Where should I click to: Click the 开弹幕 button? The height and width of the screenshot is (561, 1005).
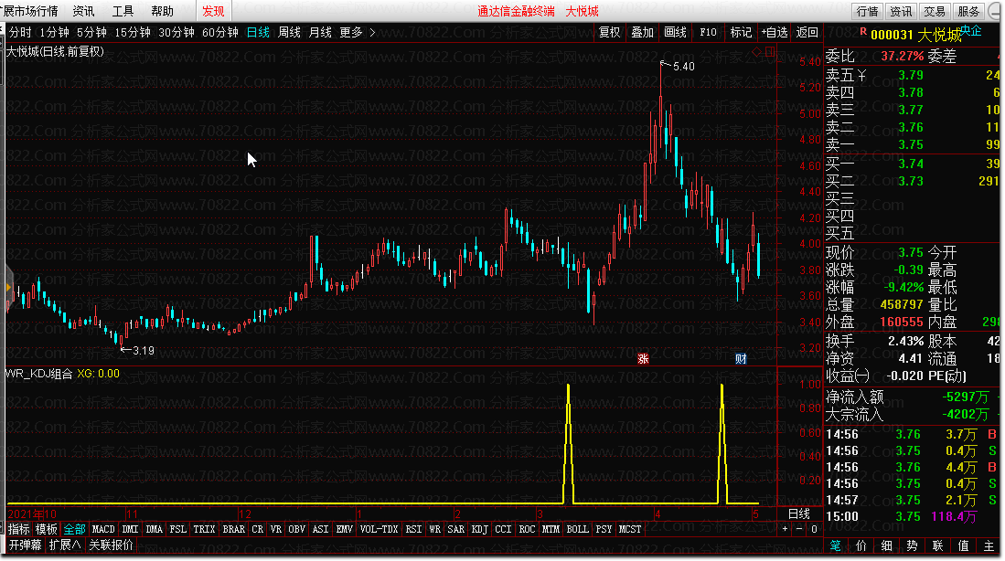click(25, 545)
